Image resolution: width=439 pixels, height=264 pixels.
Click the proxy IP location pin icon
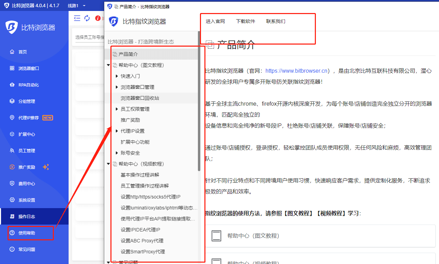tap(12, 118)
